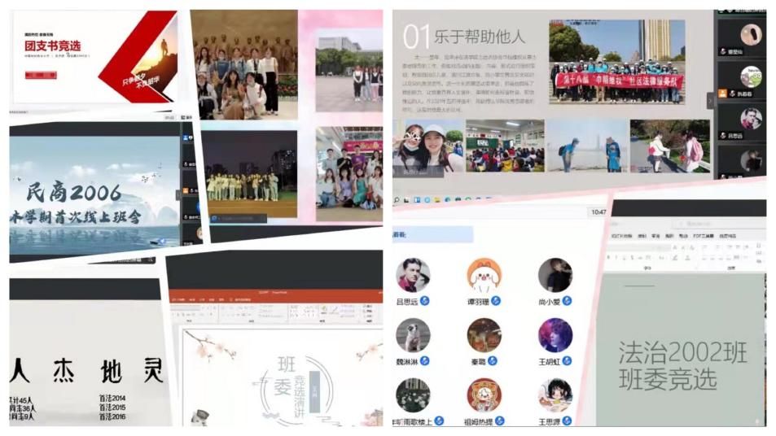The height and width of the screenshot is (436, 776).
Task: Click the selfie photo with sunglasses
Action: pyautogui.click(x=427, y=146)
